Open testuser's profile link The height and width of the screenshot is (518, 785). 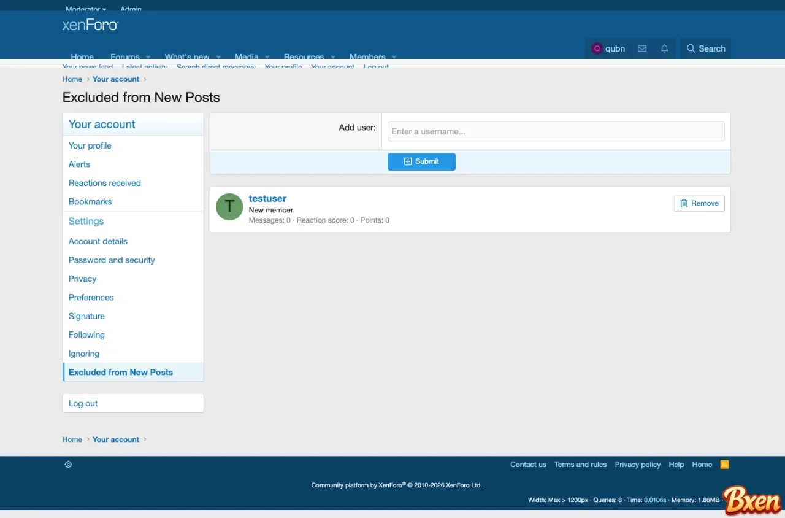click(x=267, y=198)
